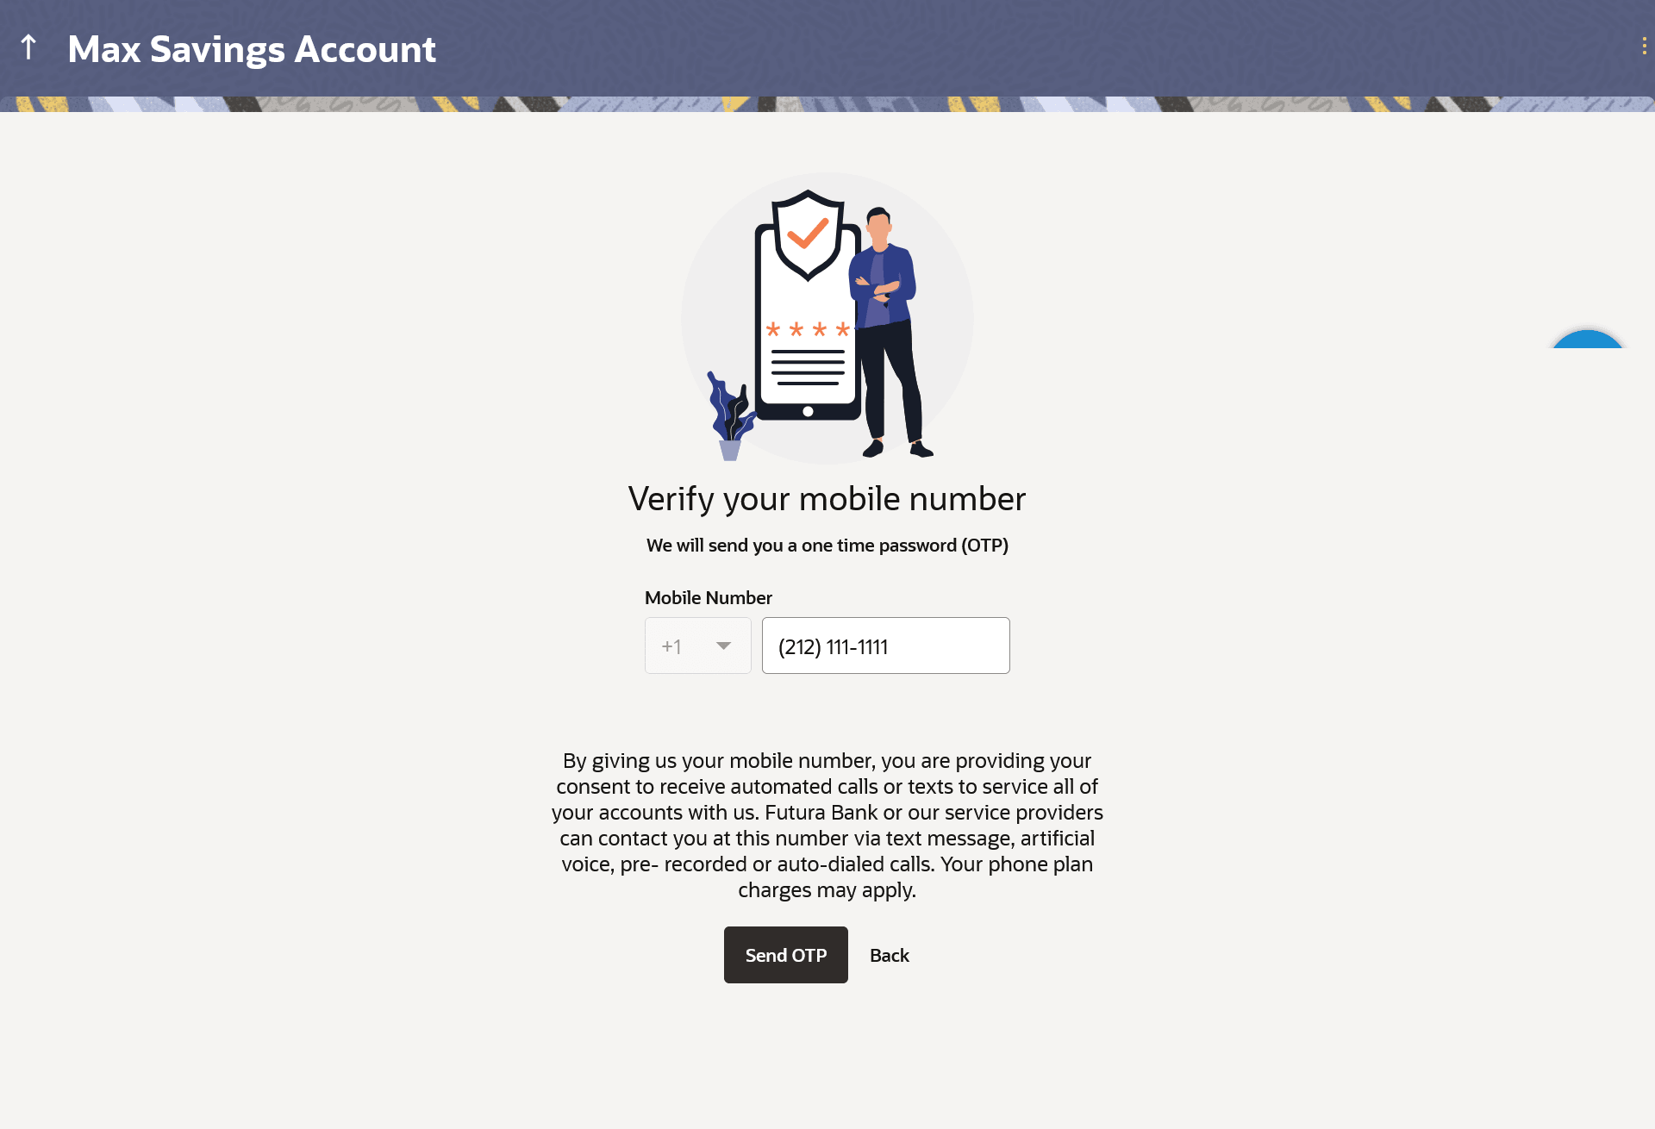Open the blue chat bubble widget
The width and height of the screenshot is (1655, 1129).
pyautogui.click(x=1588, y=339)
